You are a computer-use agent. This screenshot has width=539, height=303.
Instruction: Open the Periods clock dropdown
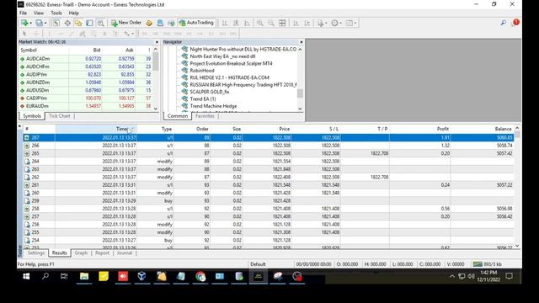coord(336,23)
